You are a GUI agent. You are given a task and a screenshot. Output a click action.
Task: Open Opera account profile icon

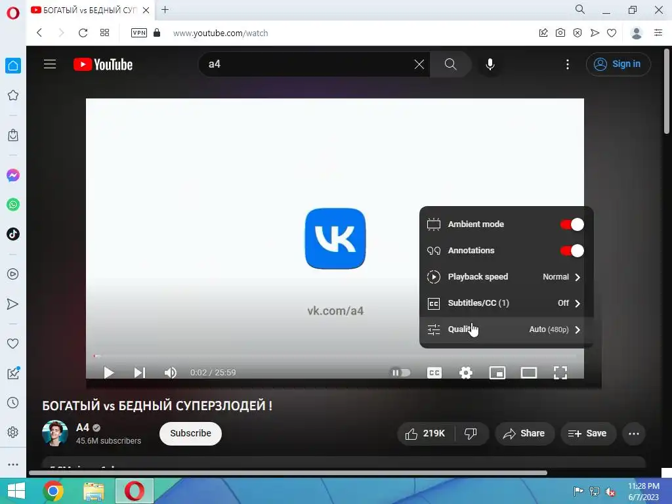(x=637, y=33)
